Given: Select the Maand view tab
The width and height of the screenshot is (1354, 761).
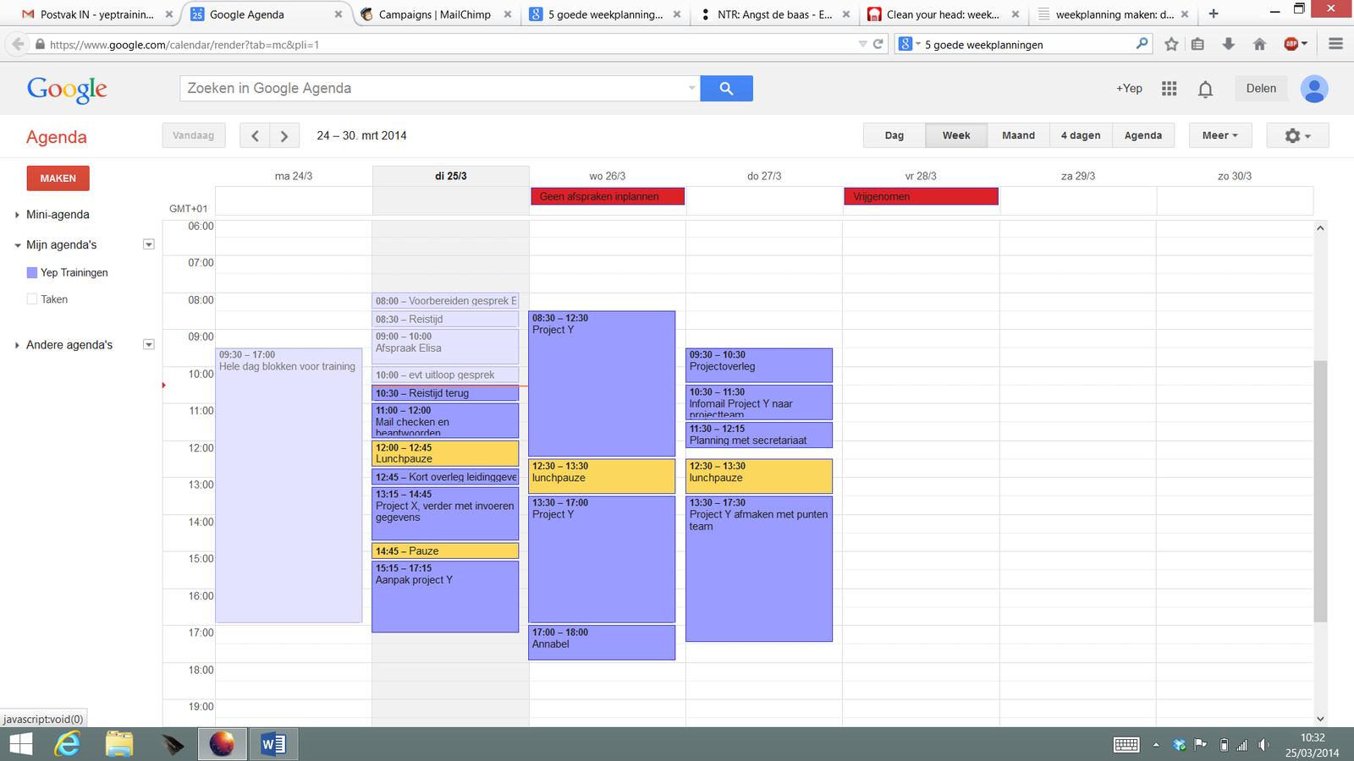Looking at the screenshot, I should [x=1018, y=135].
